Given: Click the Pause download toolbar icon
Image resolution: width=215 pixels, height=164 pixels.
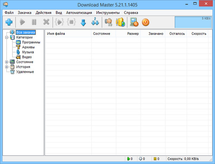Looking at the screenshot, I should click(x=34, y=22).
